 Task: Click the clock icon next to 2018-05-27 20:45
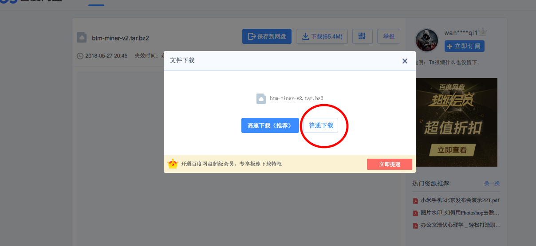(80, 56)
